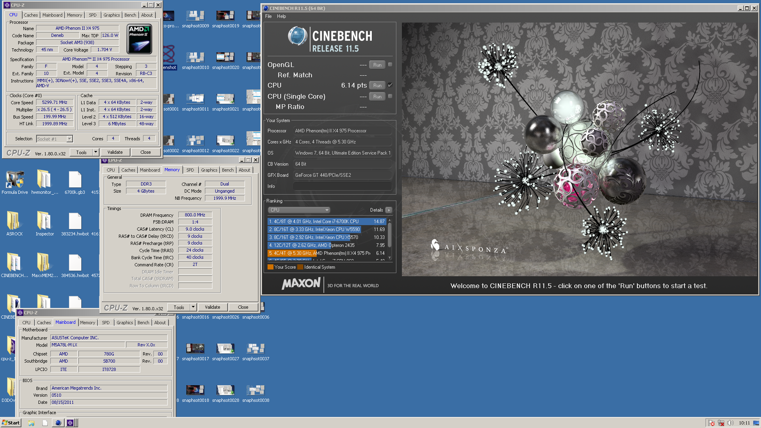Select the 384536.hwbot file icon
This screenshot has width=761, height=428.
pyautogui.click(x=75, y=266)
